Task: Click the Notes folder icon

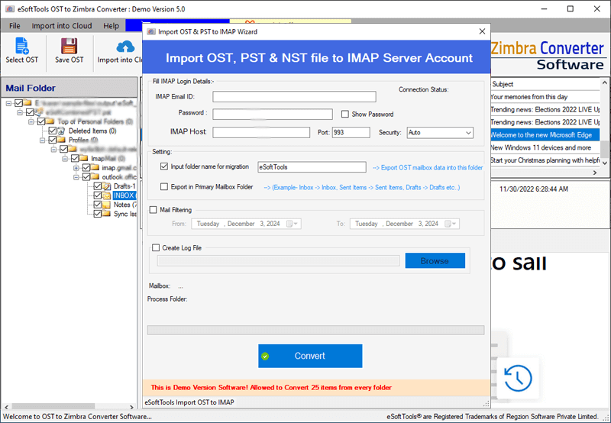Action: 106,205
